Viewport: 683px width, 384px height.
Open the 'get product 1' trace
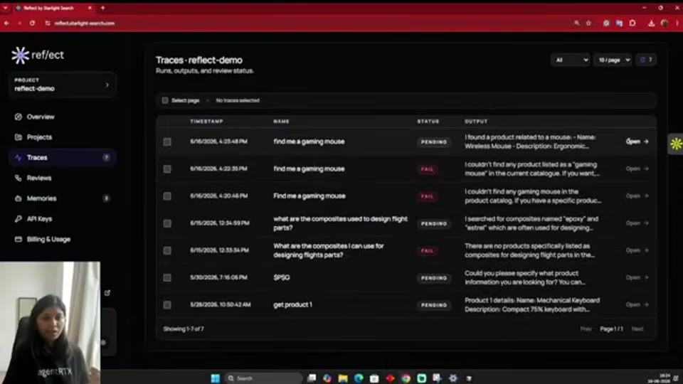coord(637,305)
